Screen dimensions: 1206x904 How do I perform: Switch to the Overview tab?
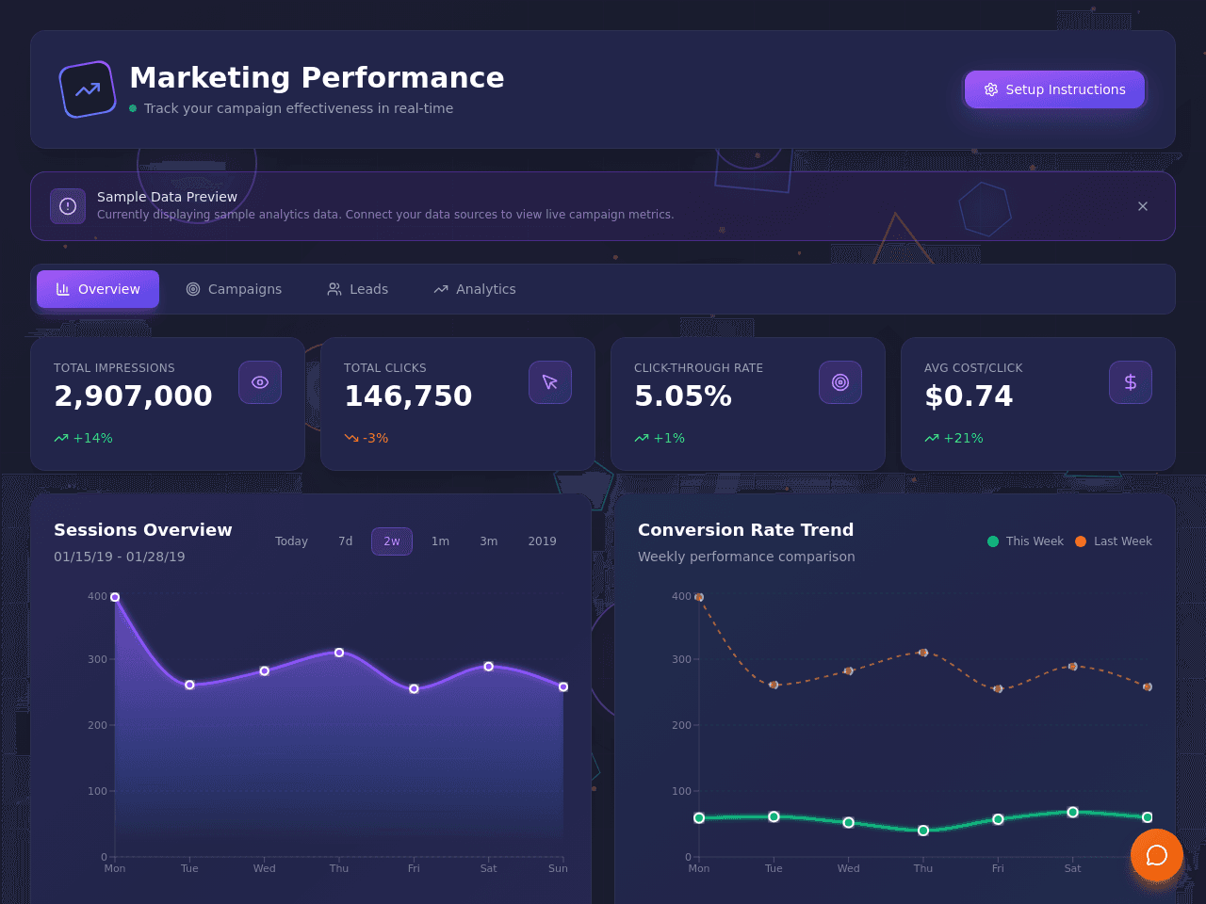(98, 289)
